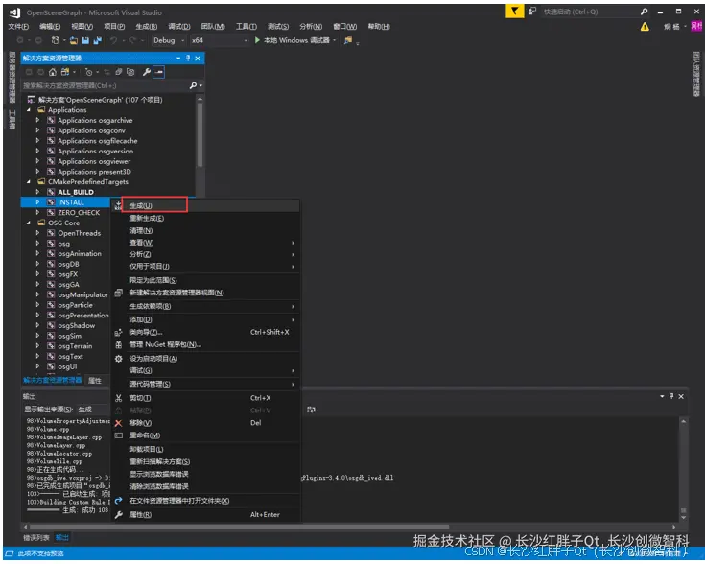705x564 pixels.
Task: Select the ZERO_CHECK project in tree
Action: pos(79,213)
